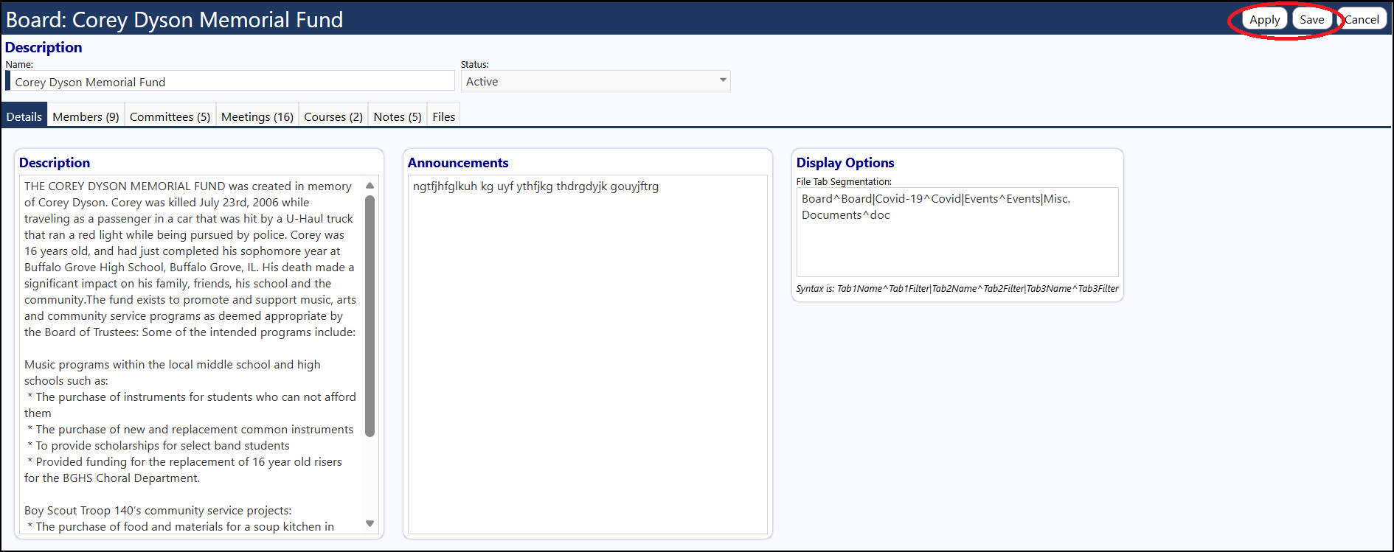Open the Committees (5) tab

tap(170, 116)
